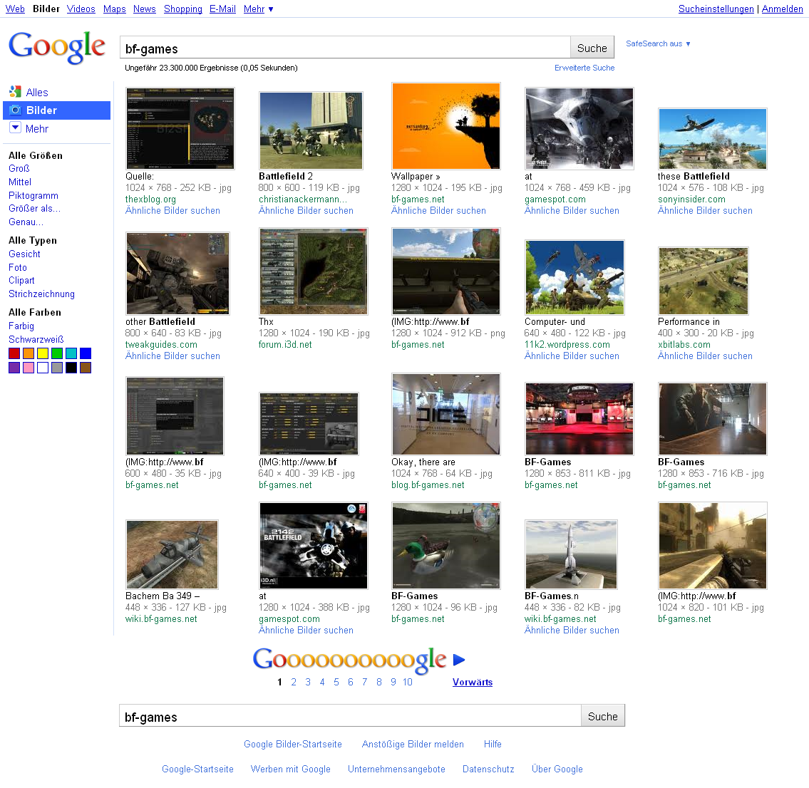Click the blue next-page arrow beside Goooogle
This screenshot has height=788, width=809.
pos(459,660)
